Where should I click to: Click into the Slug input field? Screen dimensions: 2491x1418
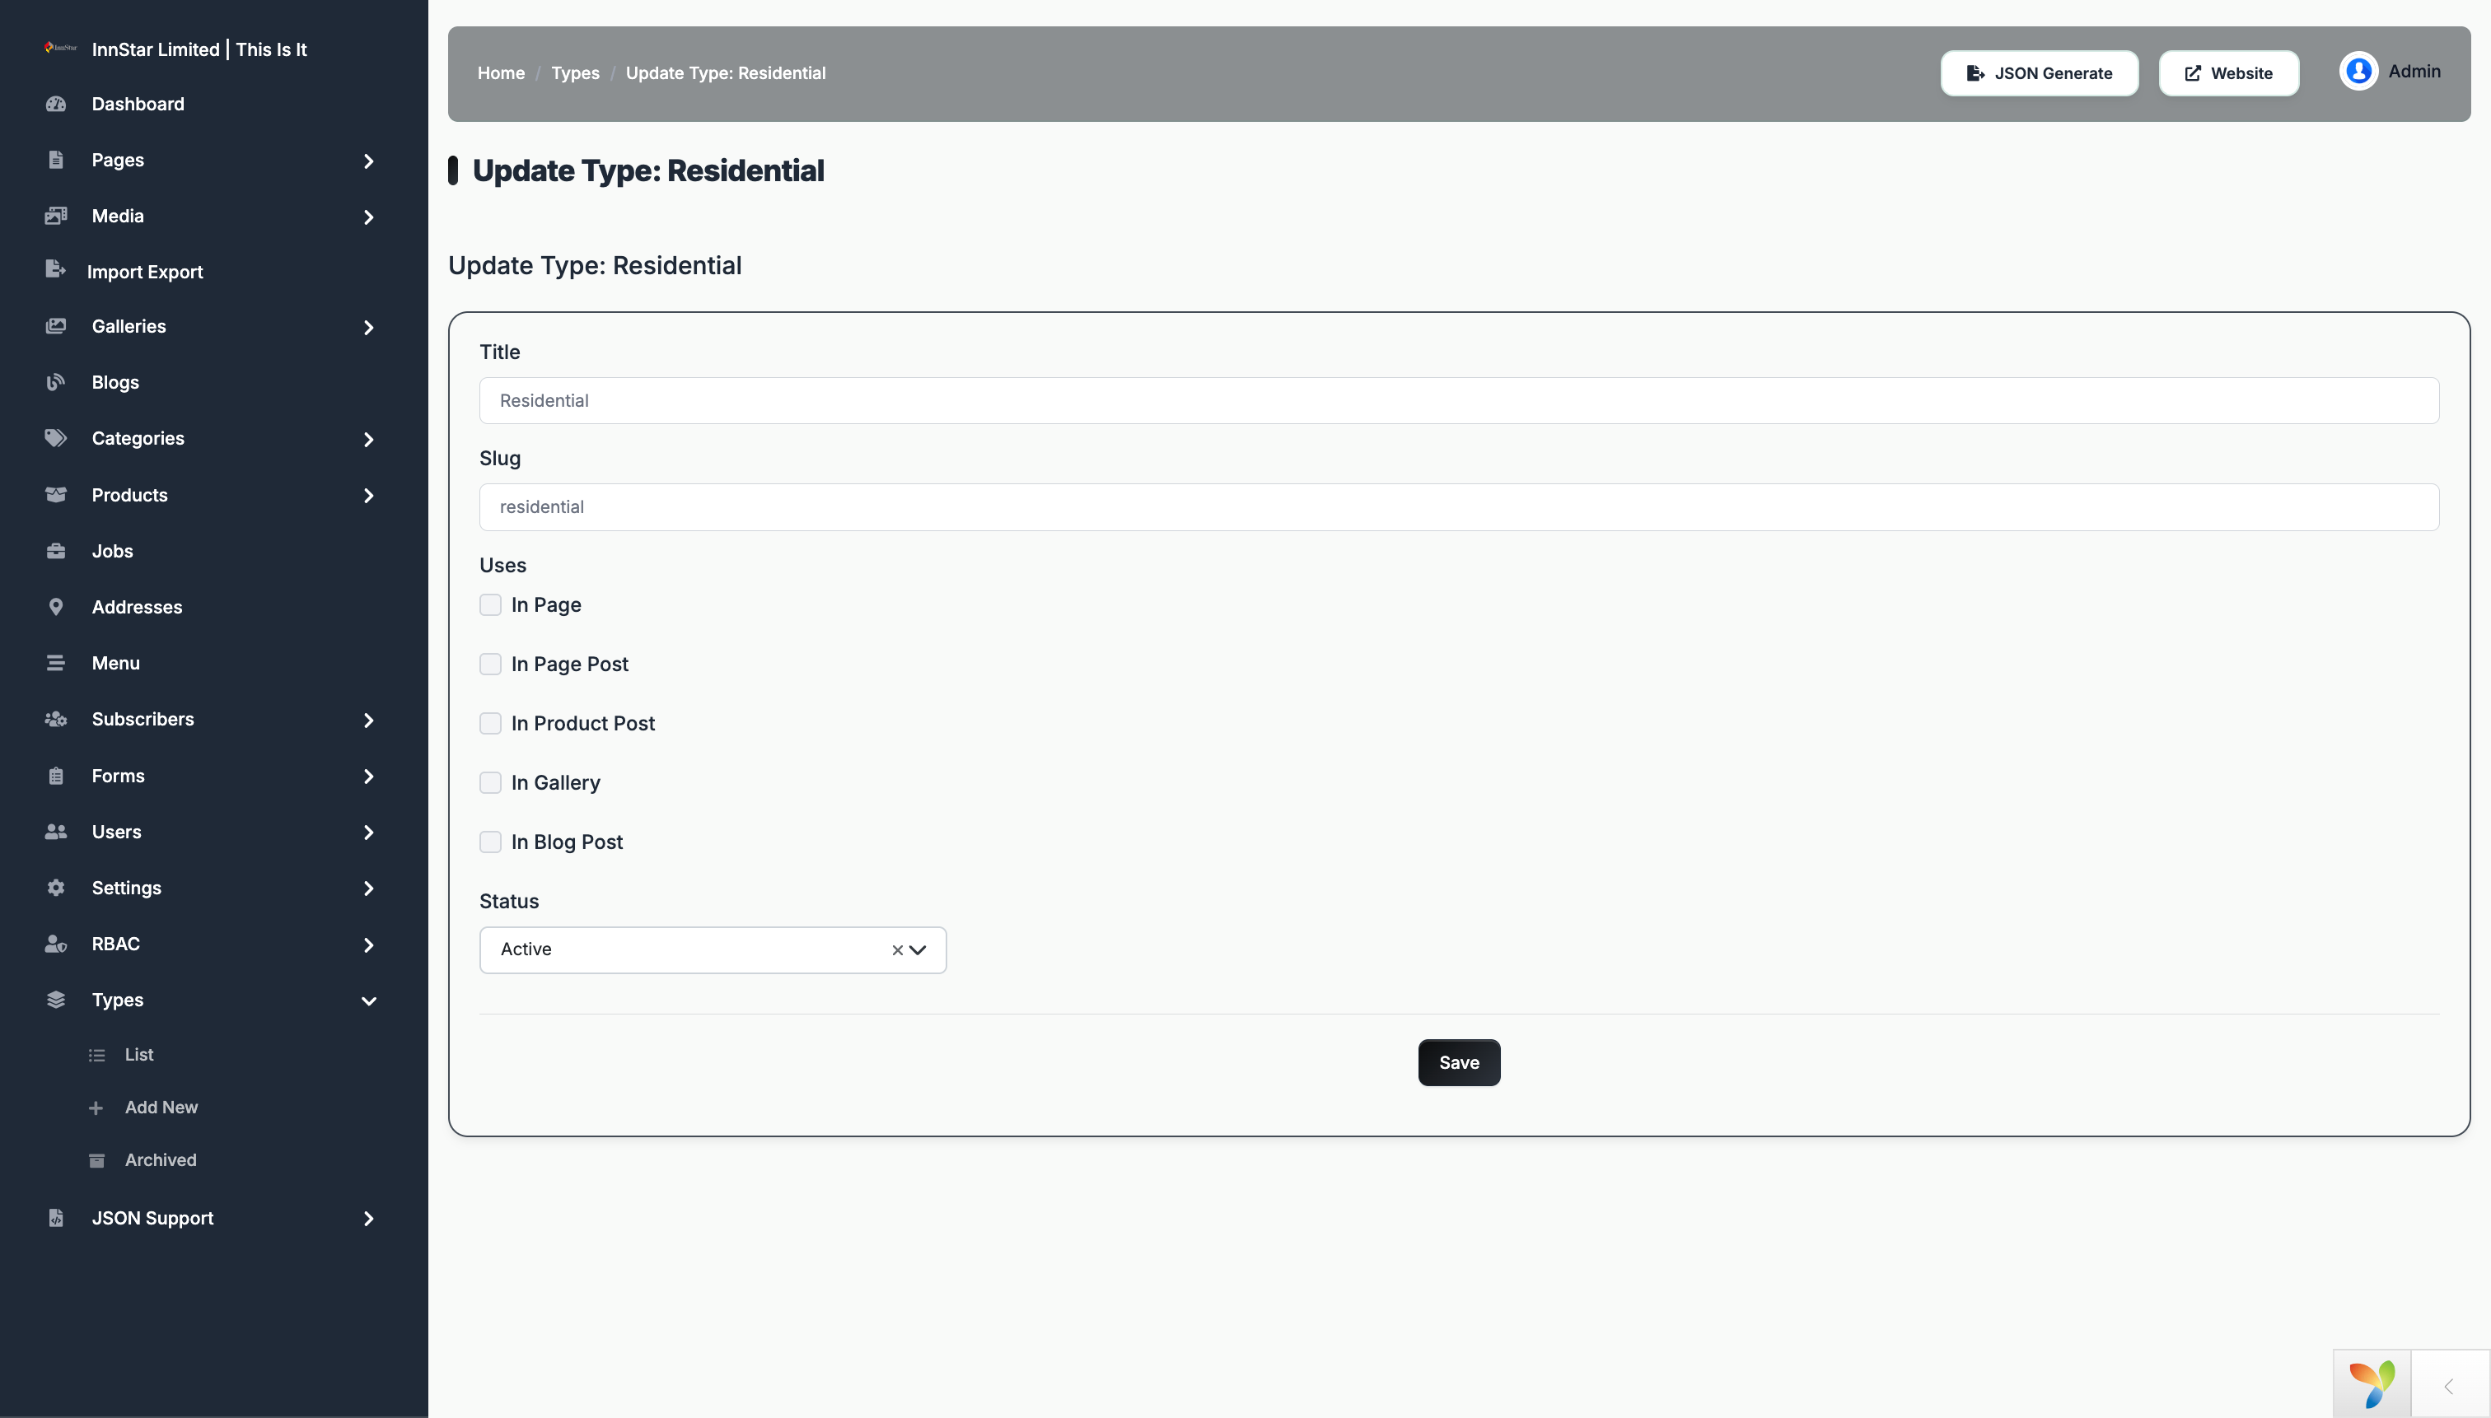[1458, 507]
